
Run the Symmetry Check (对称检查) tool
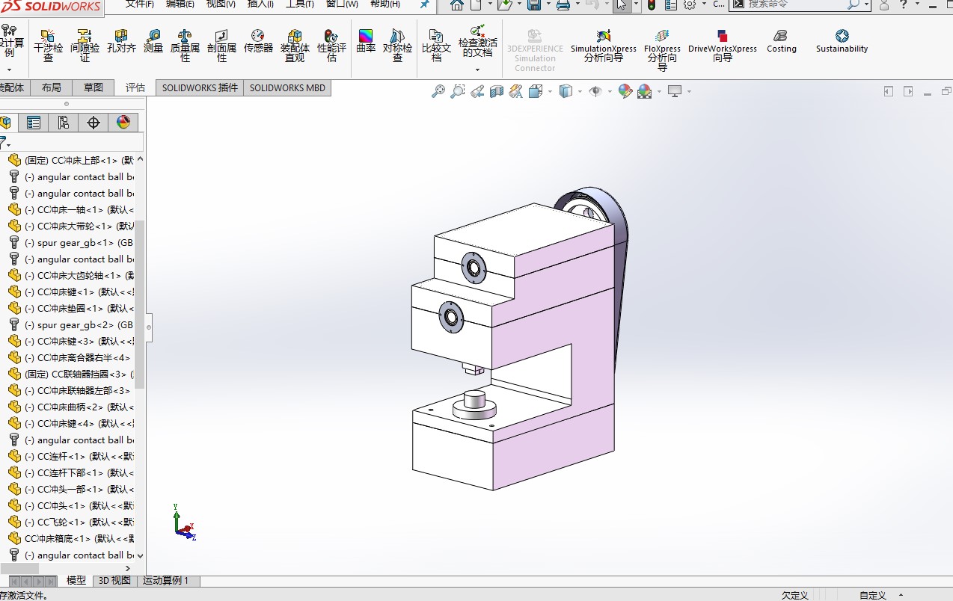(x=397, y=46)
